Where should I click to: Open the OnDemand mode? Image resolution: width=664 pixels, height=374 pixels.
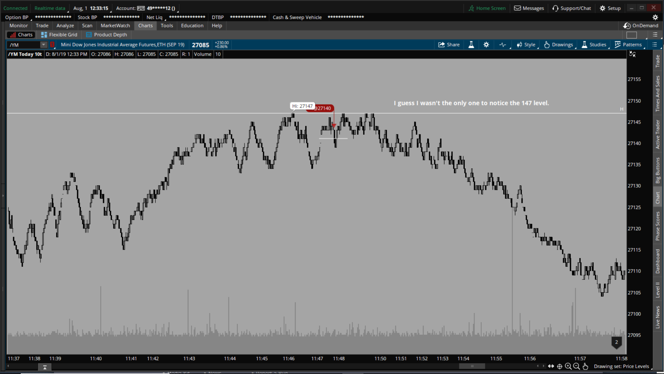pyautogui.click(x=641, y=26)
